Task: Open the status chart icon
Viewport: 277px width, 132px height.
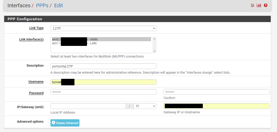Action: (x=259, y=5)
